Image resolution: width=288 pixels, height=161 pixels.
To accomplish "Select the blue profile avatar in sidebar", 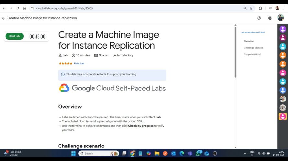I will pos(283,90).
